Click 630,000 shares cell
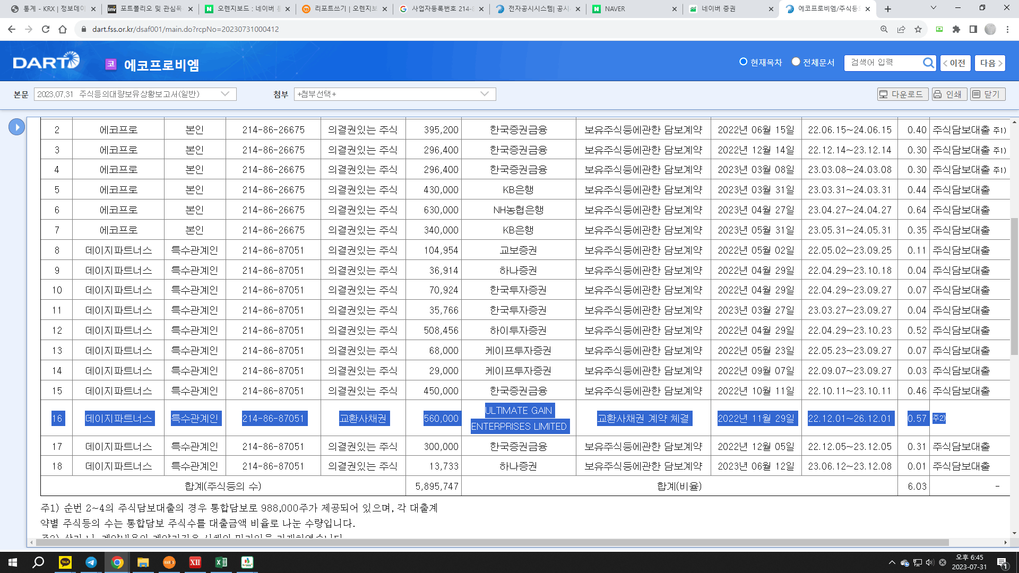Screen dimensions: 1019x573 coord(434,210)
